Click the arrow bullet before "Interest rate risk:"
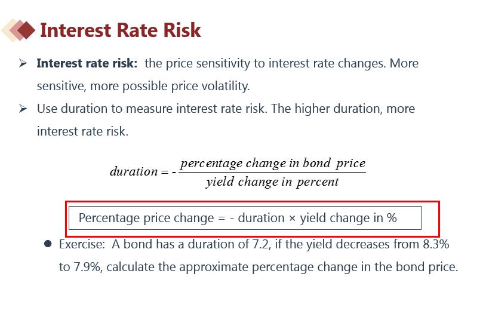 [x=23, y=63]
